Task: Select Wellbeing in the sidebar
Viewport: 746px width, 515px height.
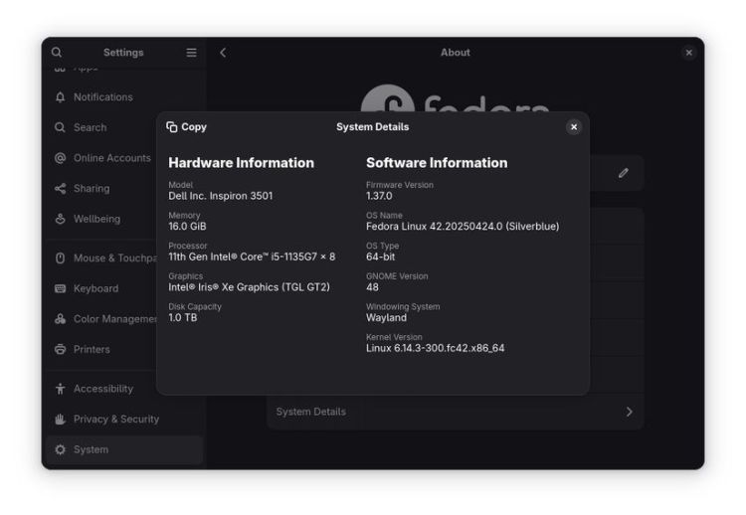Action: [96, 220]
